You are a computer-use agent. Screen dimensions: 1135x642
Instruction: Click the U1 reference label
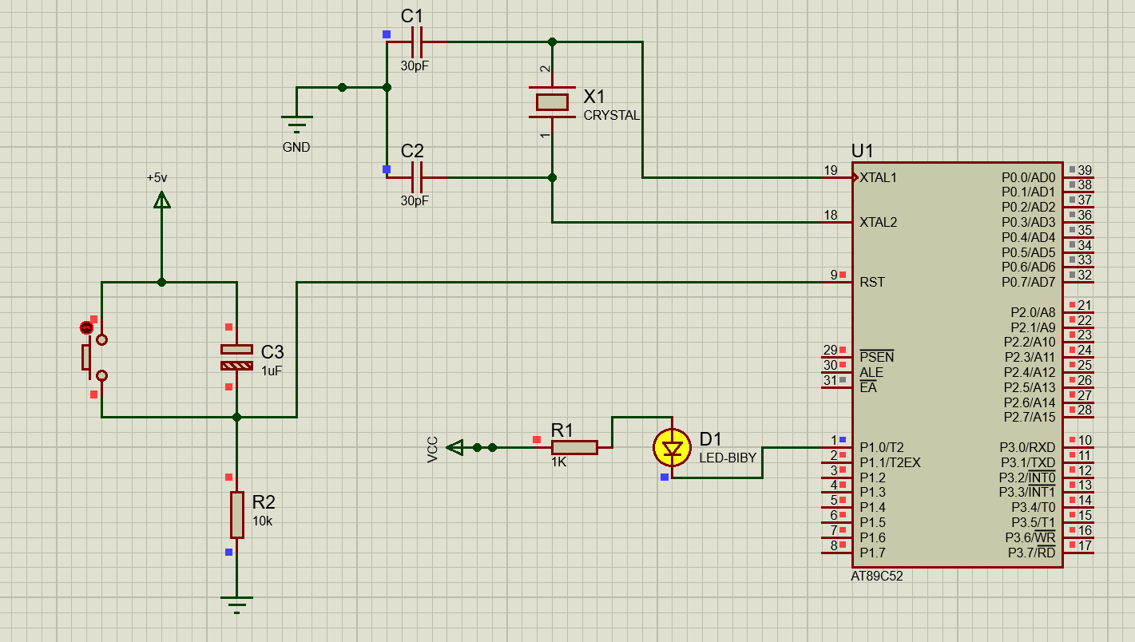pos(863,151)
